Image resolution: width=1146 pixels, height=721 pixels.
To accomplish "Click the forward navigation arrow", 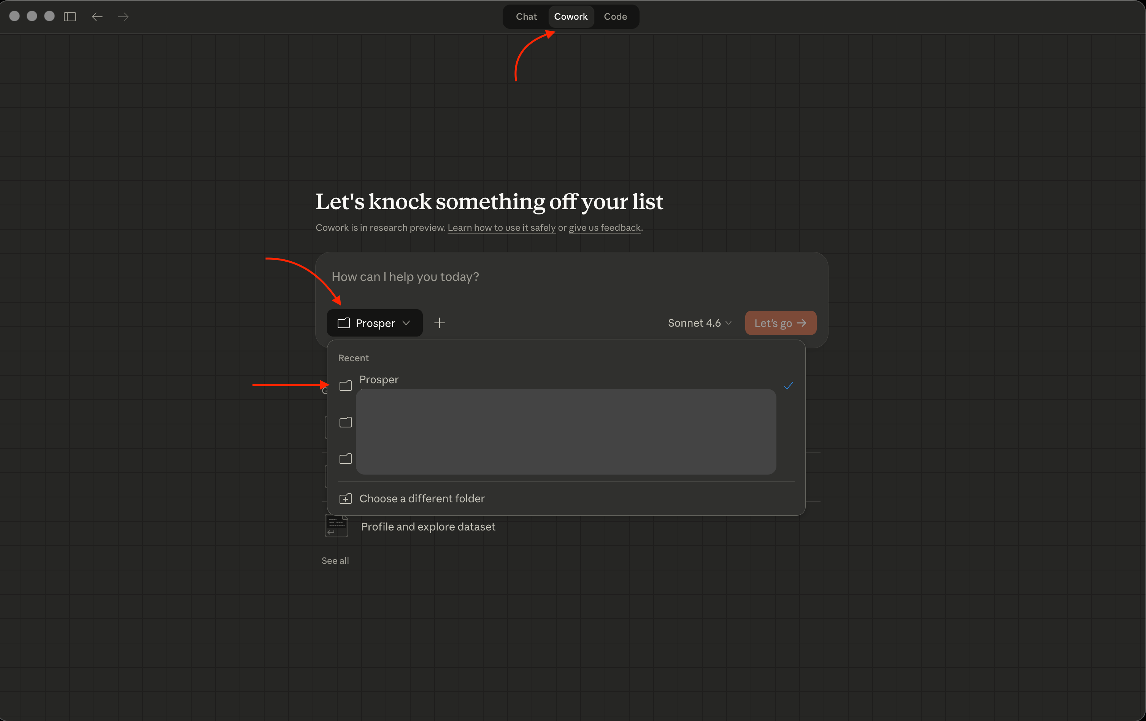I will point(123,17).
